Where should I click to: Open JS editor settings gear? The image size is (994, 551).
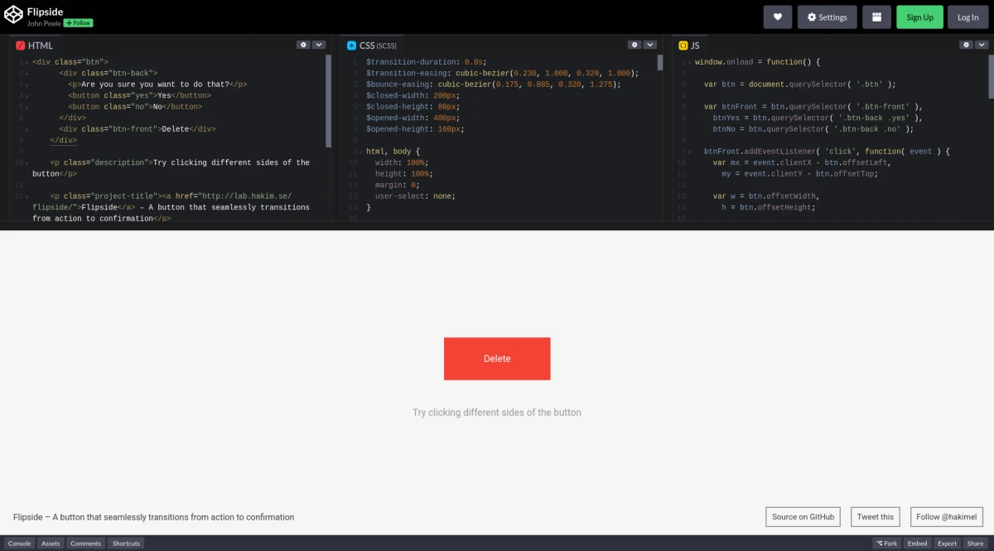966,45
